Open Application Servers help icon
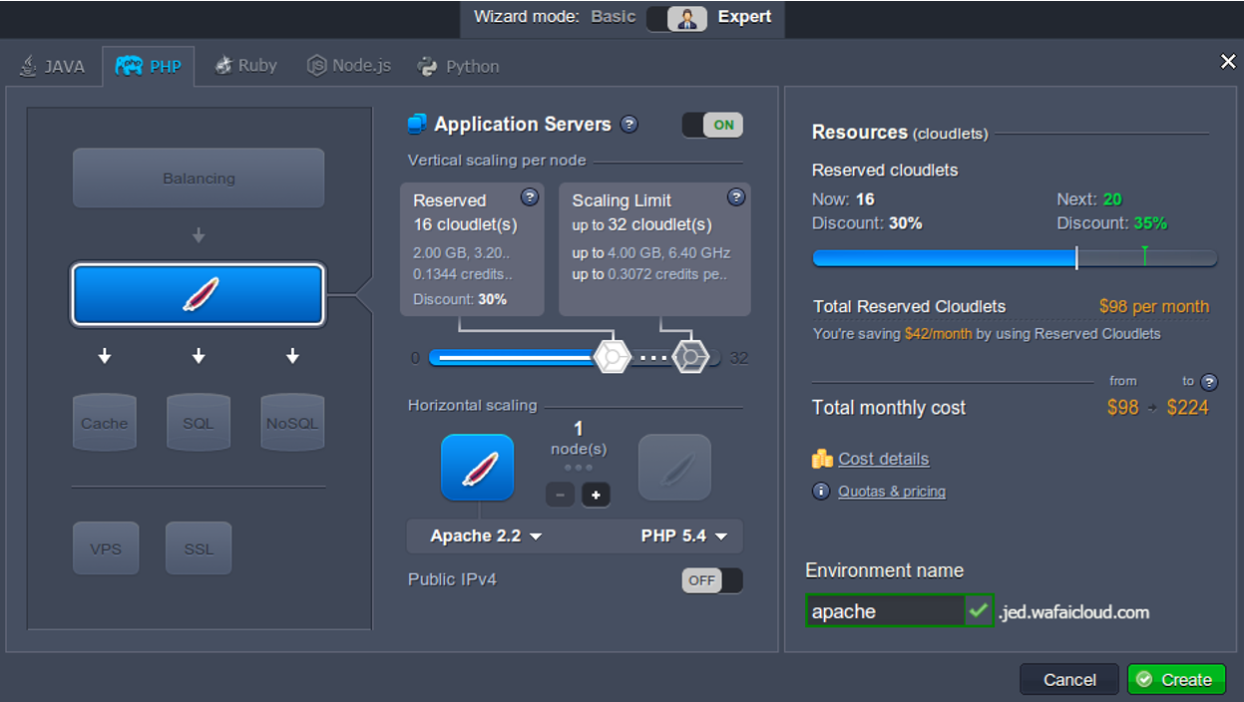 [629, 125]
